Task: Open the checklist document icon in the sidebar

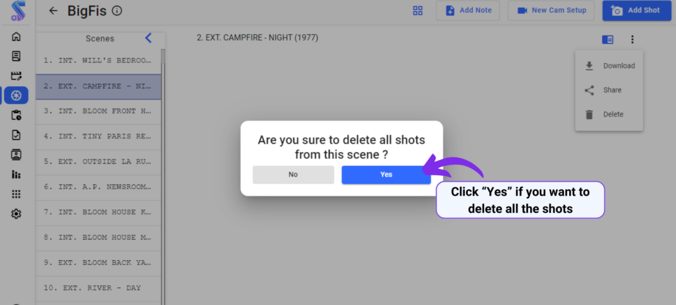Action: coord(16,135)
